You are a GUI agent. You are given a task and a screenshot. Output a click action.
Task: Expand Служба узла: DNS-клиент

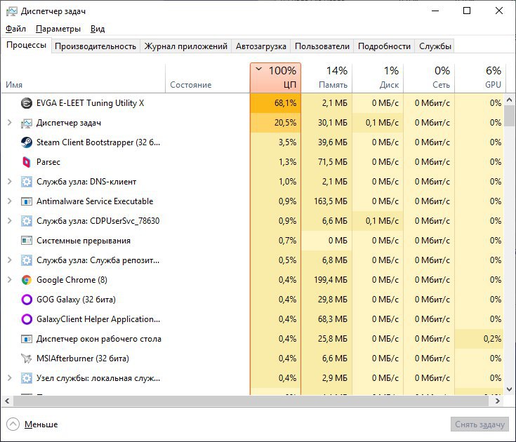10,182
